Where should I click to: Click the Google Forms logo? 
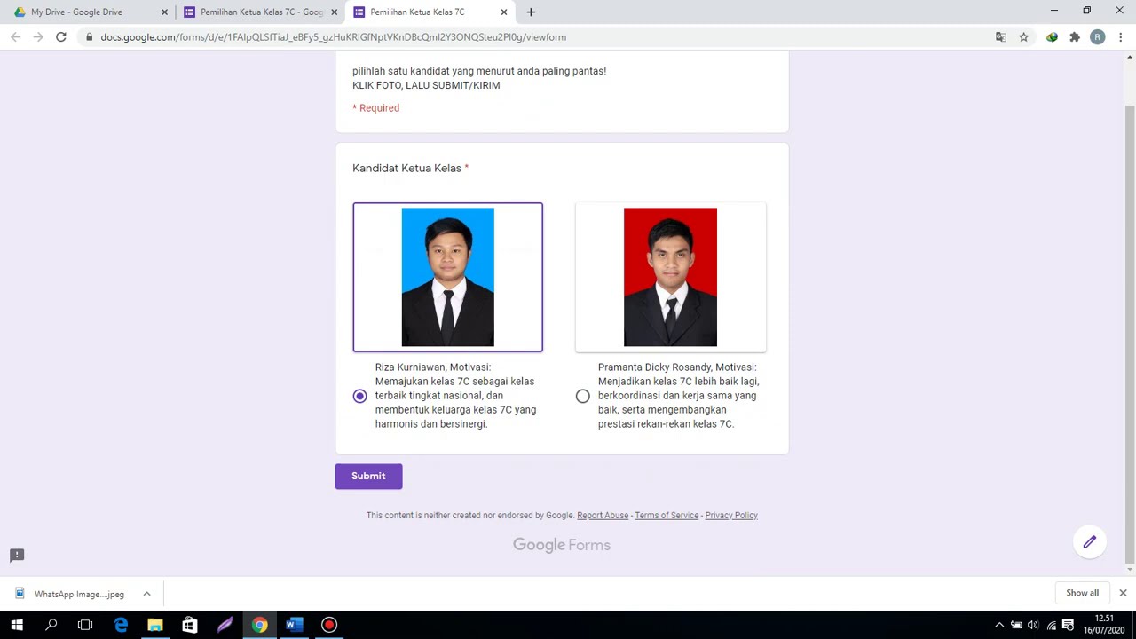point(562,545)
